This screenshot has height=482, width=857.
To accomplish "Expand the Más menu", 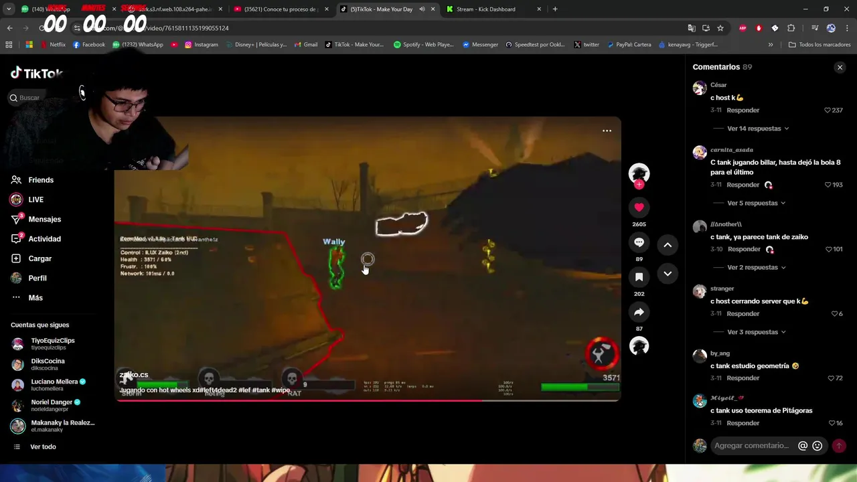I will pos(35,298).
